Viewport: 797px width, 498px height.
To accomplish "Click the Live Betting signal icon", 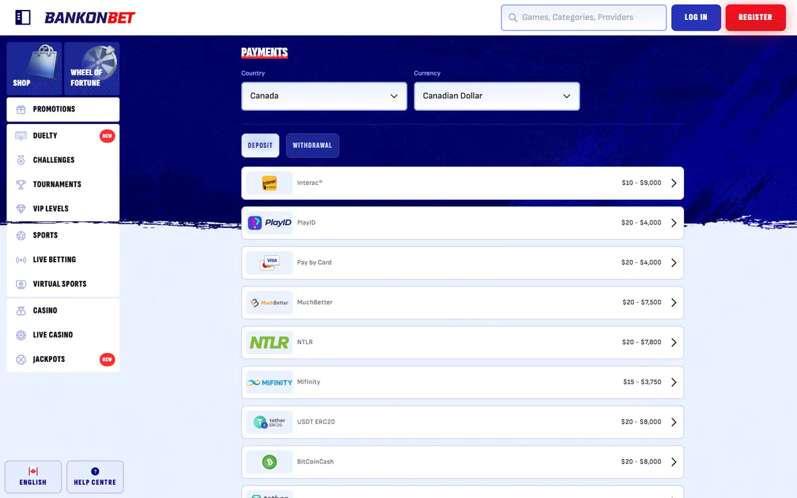I will click(21, 260).
